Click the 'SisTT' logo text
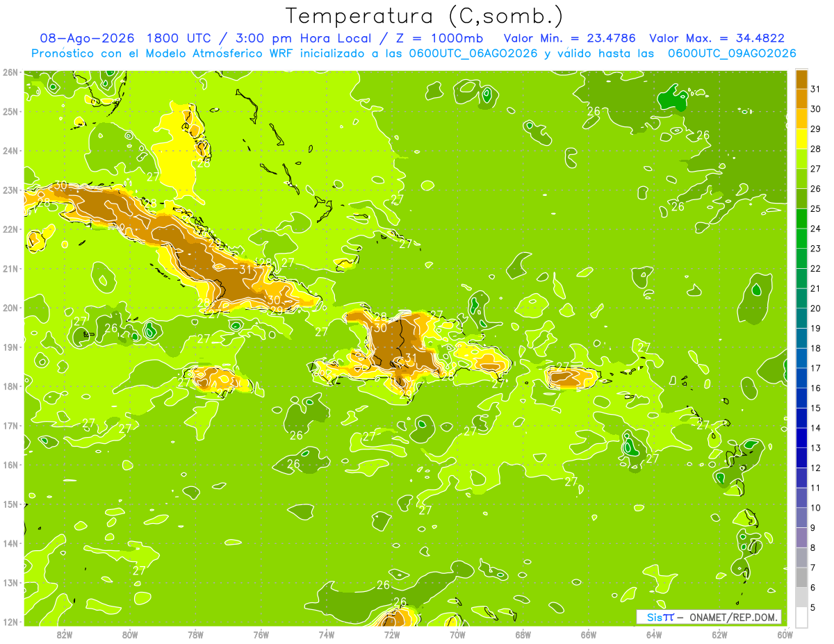 (x=660, y=617)
